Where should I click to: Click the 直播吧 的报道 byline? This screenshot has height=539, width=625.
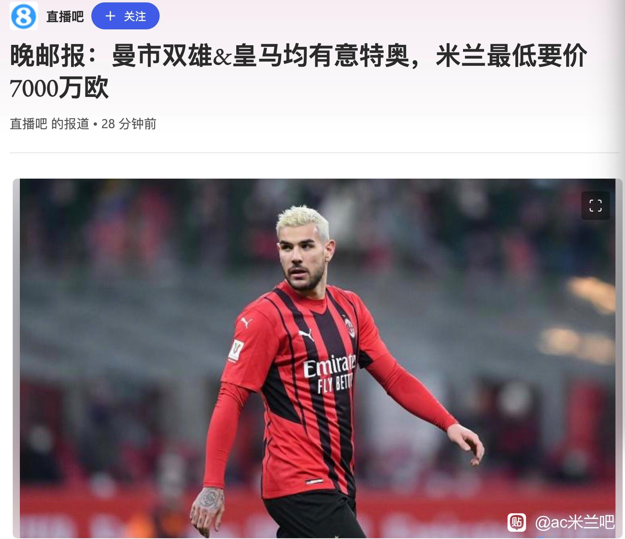[49, 124]
